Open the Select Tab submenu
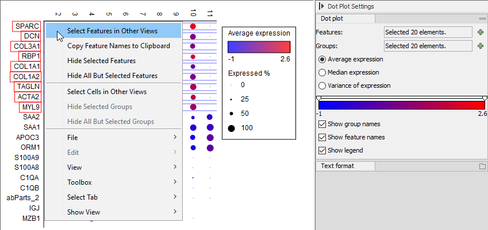Viewport: 488px width, 230px height. [113, 197]
